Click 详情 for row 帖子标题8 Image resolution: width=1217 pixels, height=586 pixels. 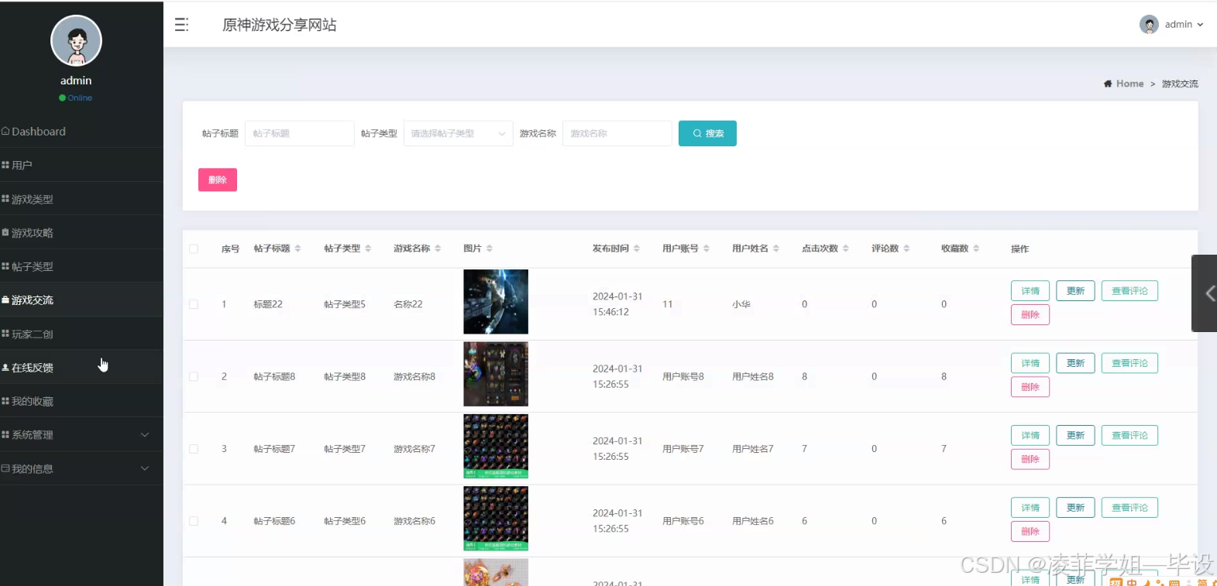1030,363
